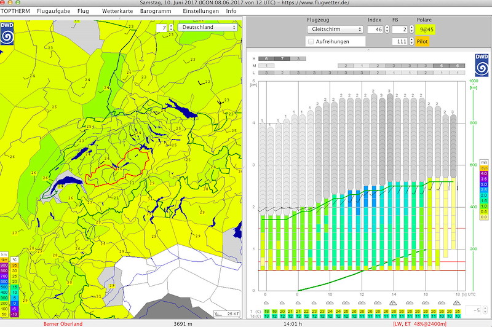The height and width of the screenshot is (327, 492).
Task: Click the DWD logo beside the barogram
Action: point(482,65)
